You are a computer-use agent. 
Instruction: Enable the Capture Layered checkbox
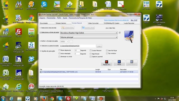91,57
